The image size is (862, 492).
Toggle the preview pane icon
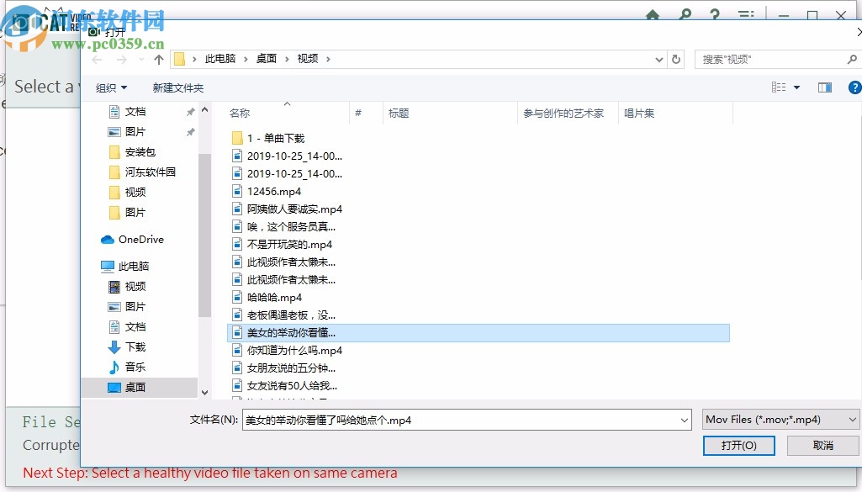[x=825, y=87]
